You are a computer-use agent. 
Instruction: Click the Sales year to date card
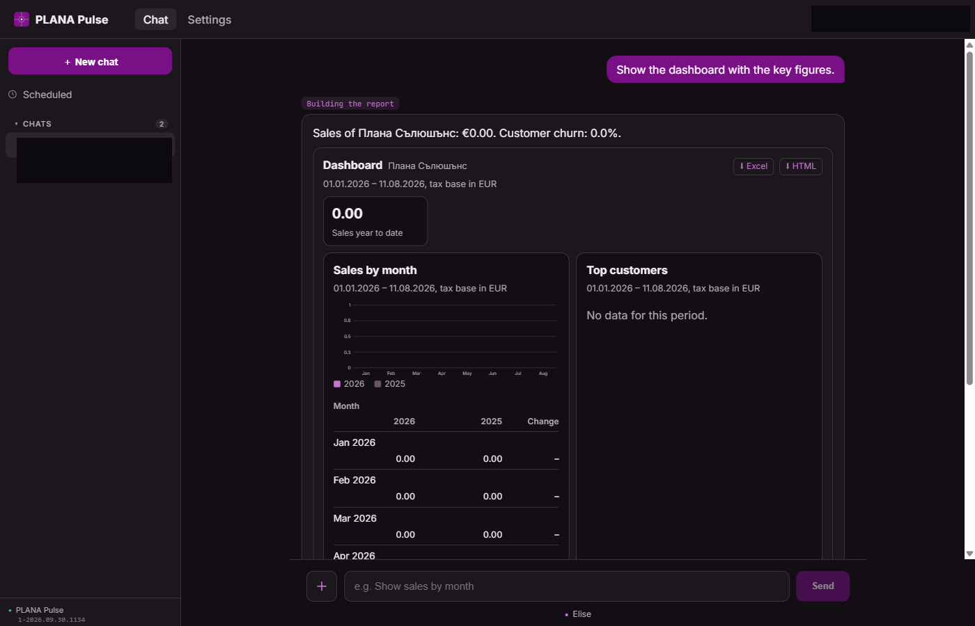click(x=375, y=221)
